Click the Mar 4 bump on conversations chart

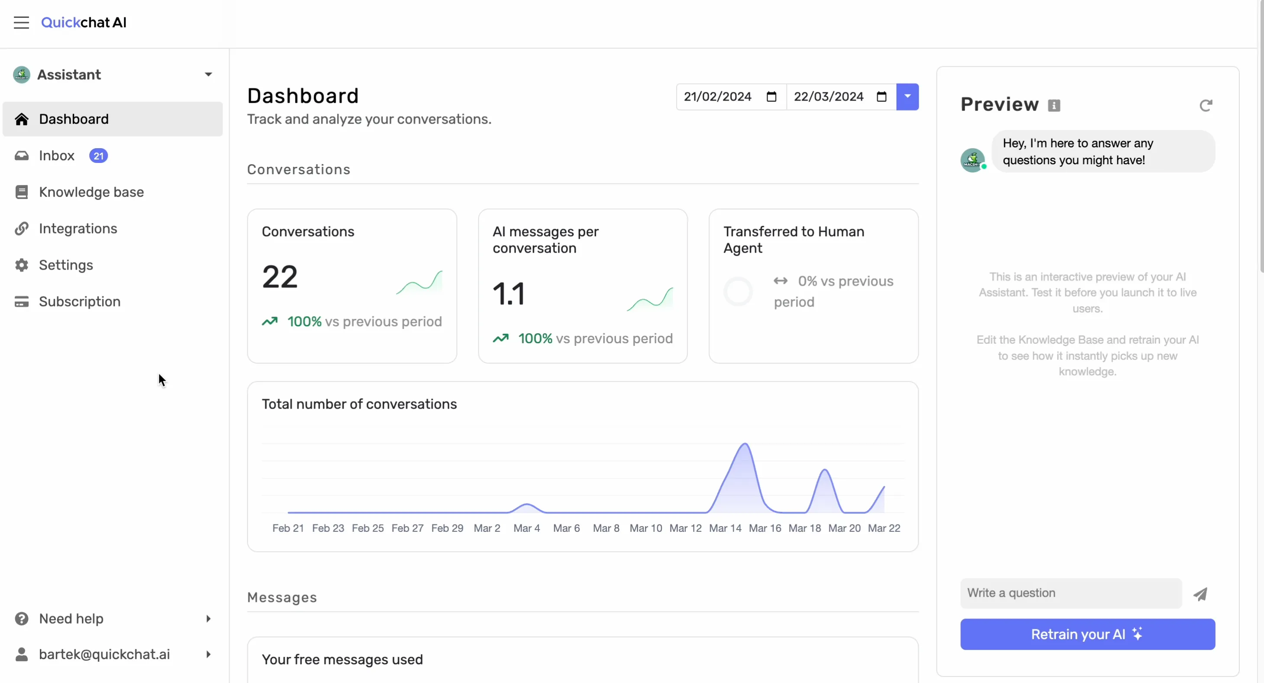pos(526,505)
